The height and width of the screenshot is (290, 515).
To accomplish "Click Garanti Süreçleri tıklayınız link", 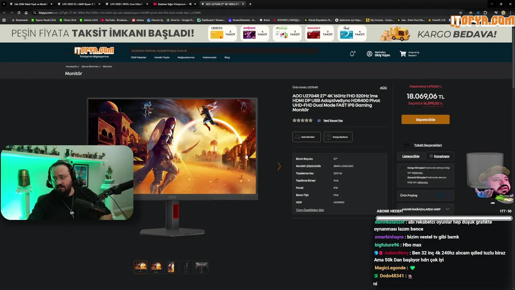I will [422, 182].
